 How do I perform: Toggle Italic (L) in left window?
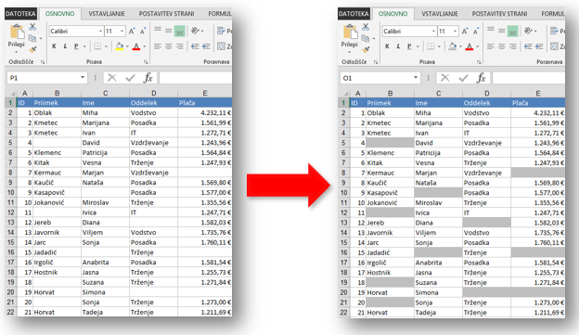point(65,46)
